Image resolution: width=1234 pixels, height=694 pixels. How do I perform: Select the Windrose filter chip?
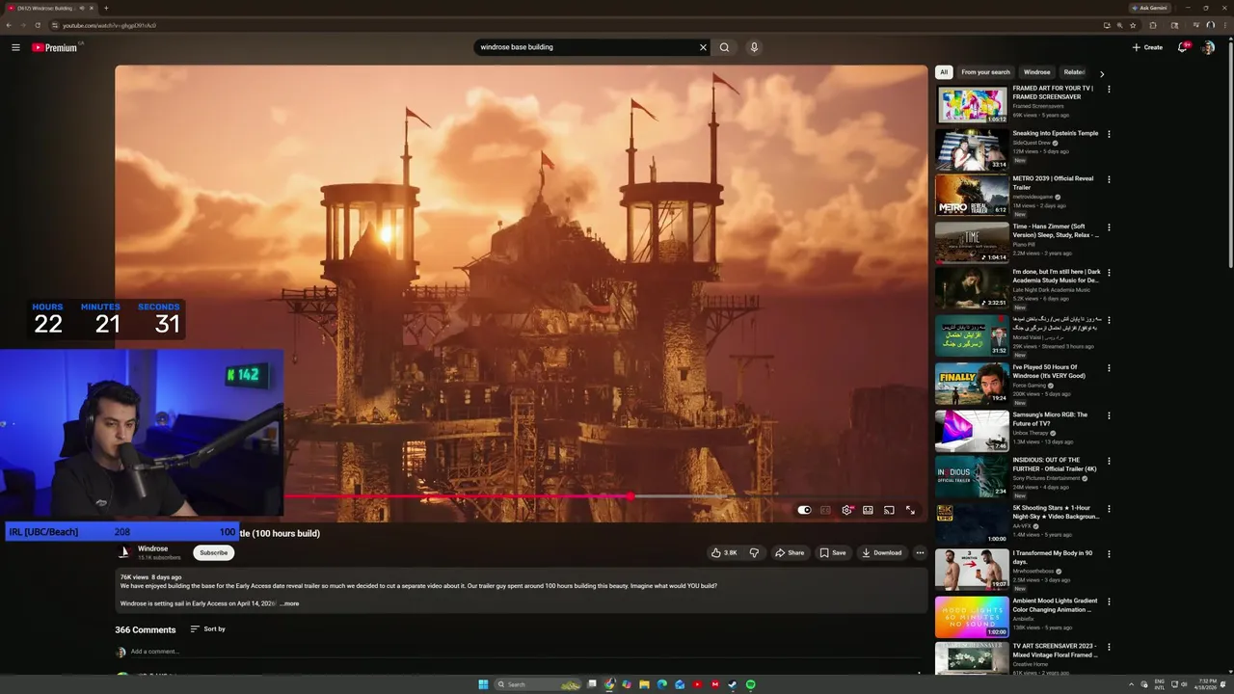(x=1036, y=72)
